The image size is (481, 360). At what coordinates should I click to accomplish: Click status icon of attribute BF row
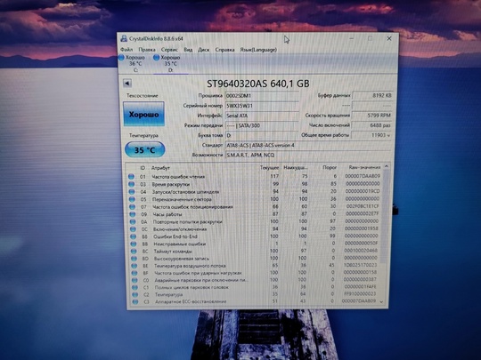point(135,273)
